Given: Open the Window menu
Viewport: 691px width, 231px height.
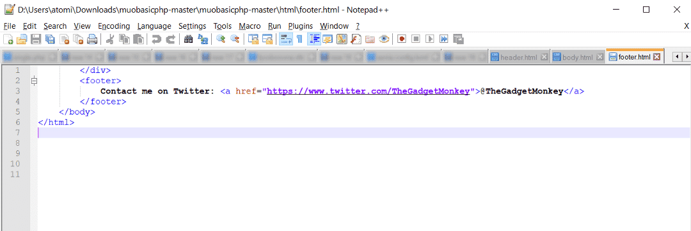Looking at the screenshot, I should point(334,26).
